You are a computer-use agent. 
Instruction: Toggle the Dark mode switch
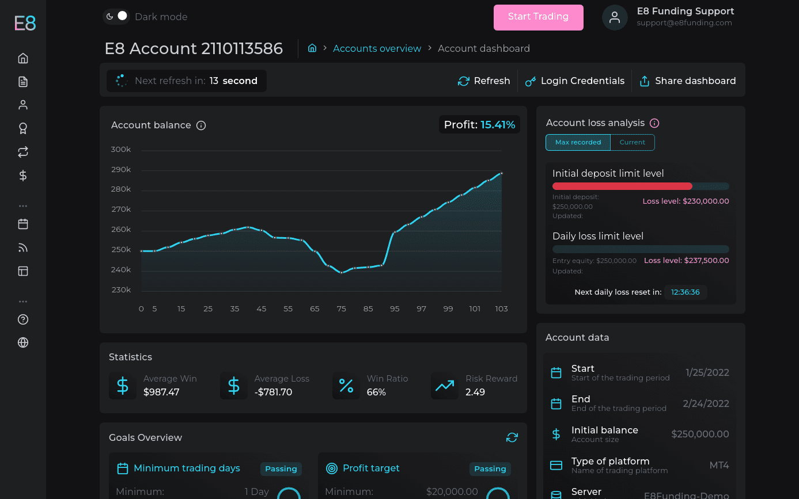click(x=116, y=17)
